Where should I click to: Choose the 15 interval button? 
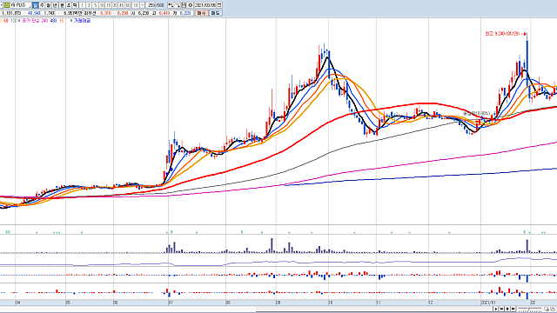coord(108,5)
